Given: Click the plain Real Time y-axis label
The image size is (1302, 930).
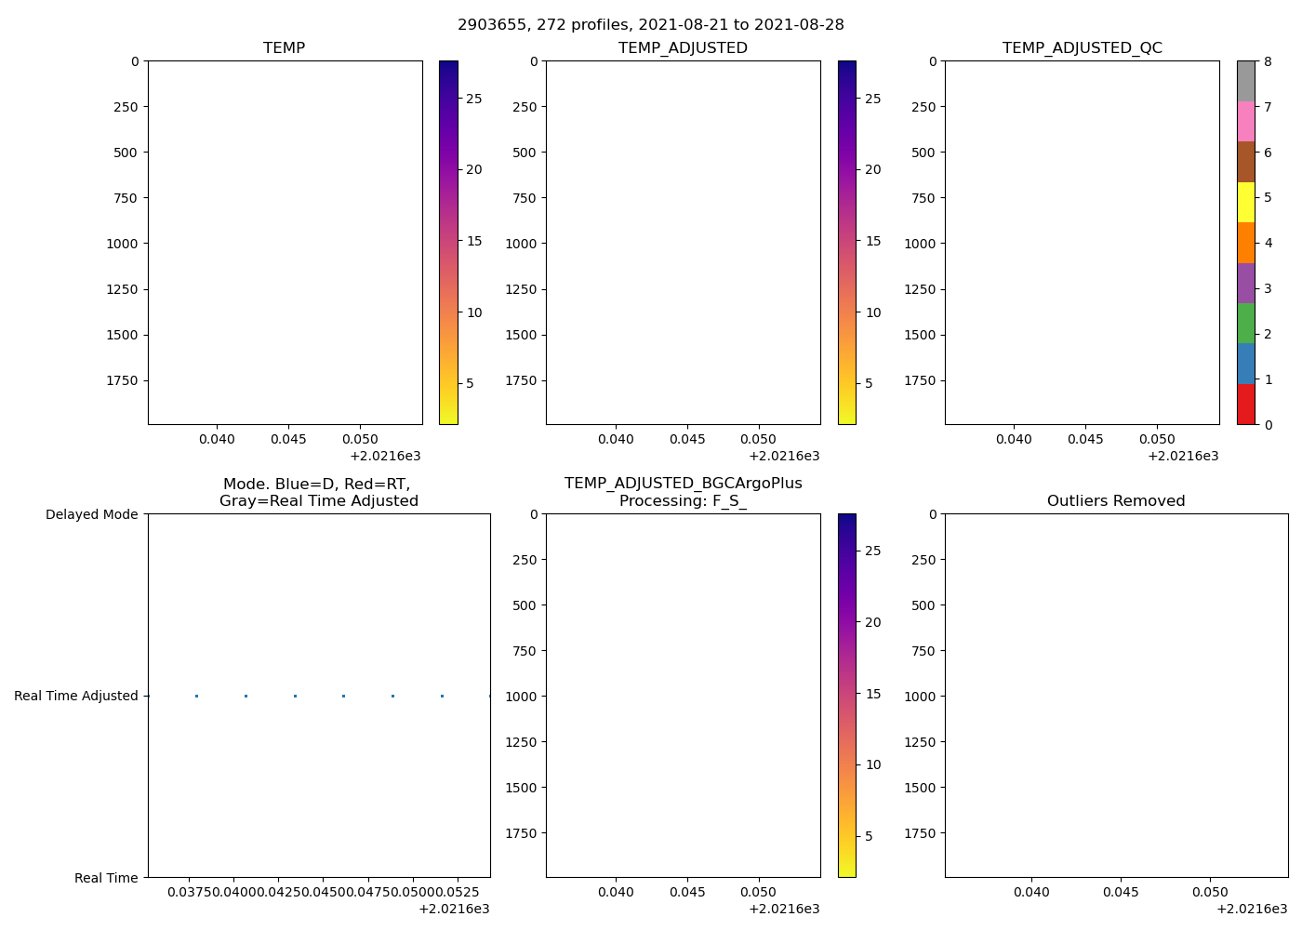Looking at the screenshot, I should click(x=106, y=878).
